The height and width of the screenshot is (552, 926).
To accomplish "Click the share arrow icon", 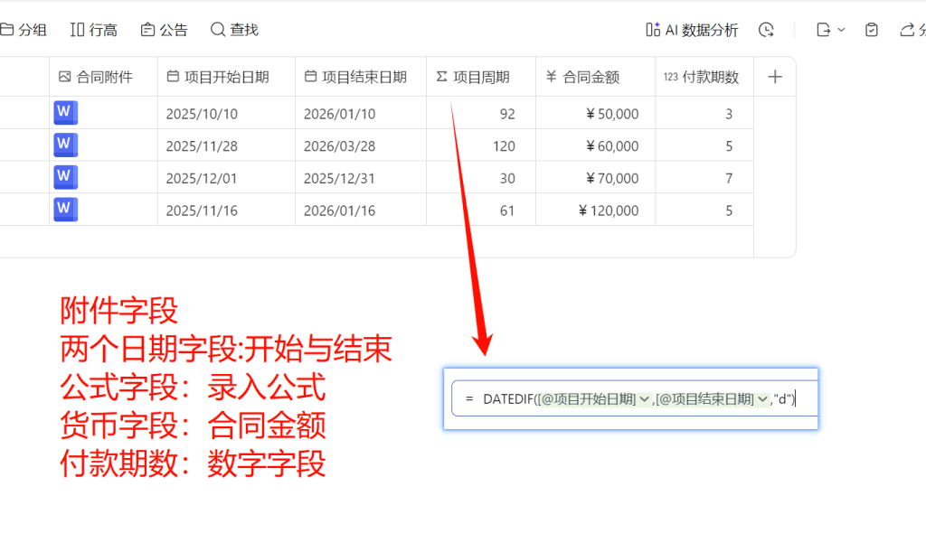I will click(908, 30).
